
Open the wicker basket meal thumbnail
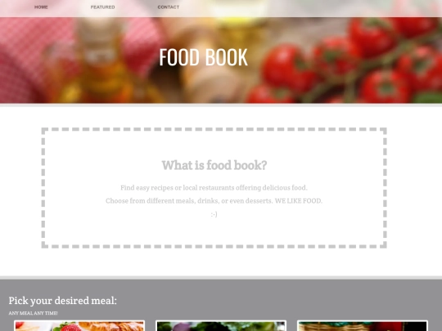coord(363,325)
